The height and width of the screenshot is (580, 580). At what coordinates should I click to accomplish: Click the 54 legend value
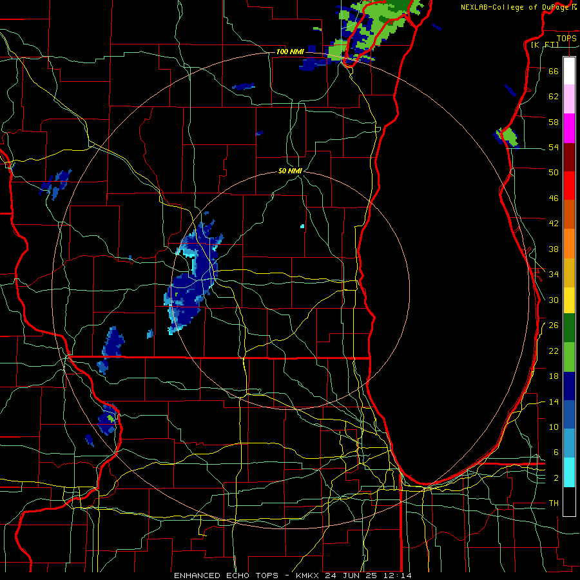(x=554, y=147)
